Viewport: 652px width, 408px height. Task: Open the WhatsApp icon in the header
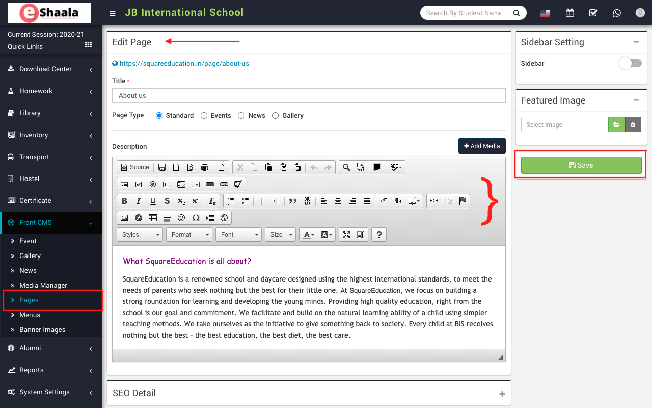(617, 13)
